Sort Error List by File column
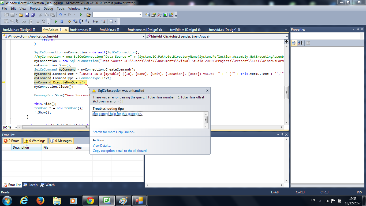Viewport: 366px width, 206px height. tap(58, 148)
